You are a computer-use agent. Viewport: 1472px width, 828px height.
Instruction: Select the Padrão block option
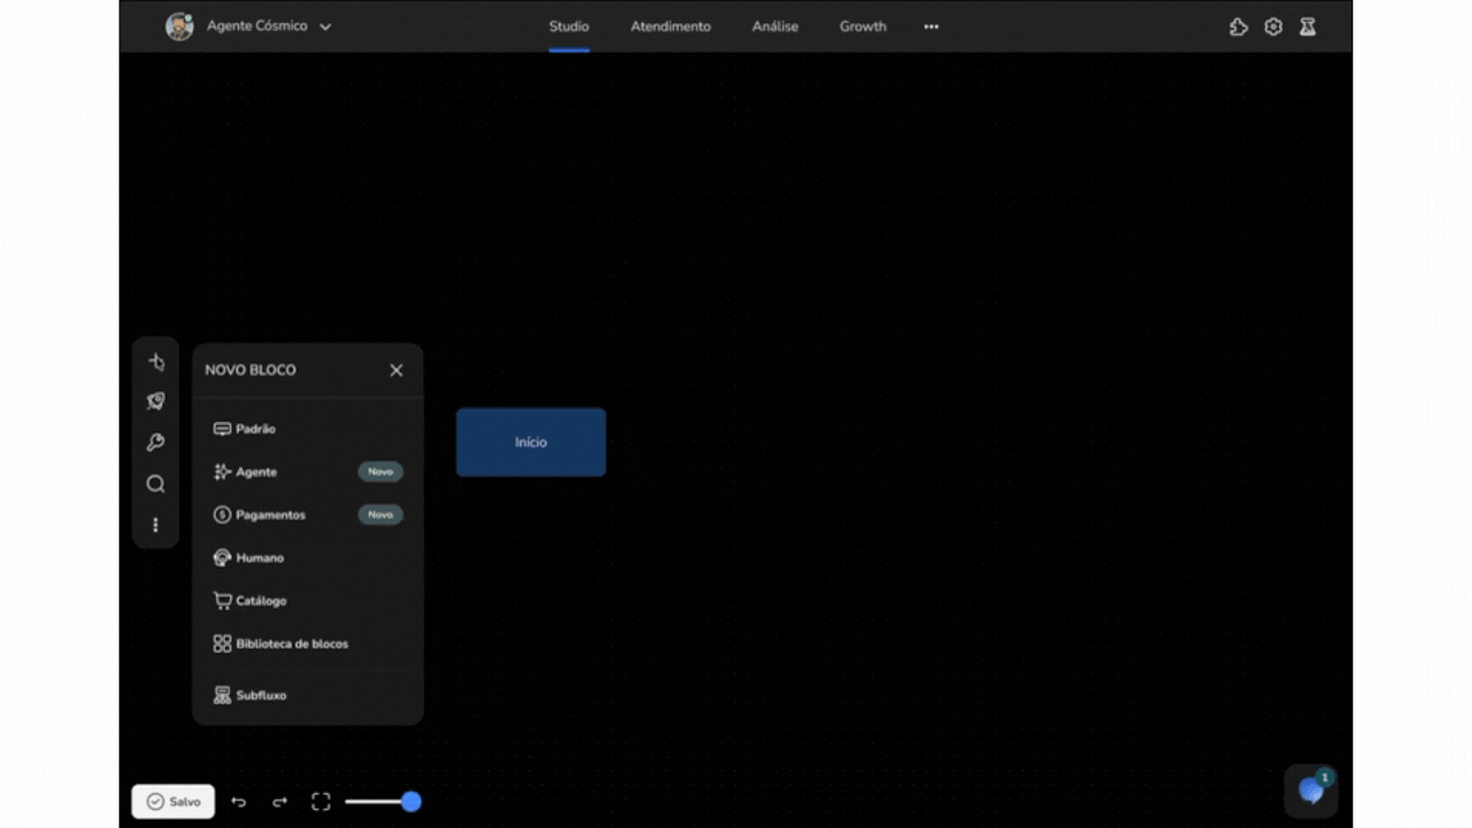pyautogui.click(x=255, y=429)
